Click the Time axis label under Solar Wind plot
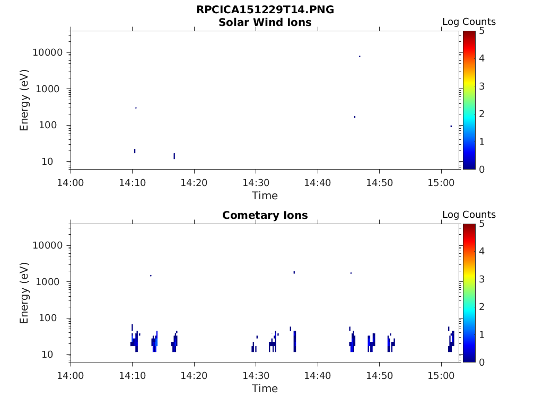This screenshot has height=407, width=543. click(265, 196)
